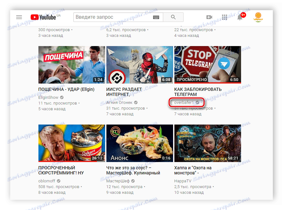This screenshot has width=283, height=210.
Task: Open title 'ИИСУС РАЗДАЕТ ИНТЕРНЕТ'
Action: tap(124, 92)
